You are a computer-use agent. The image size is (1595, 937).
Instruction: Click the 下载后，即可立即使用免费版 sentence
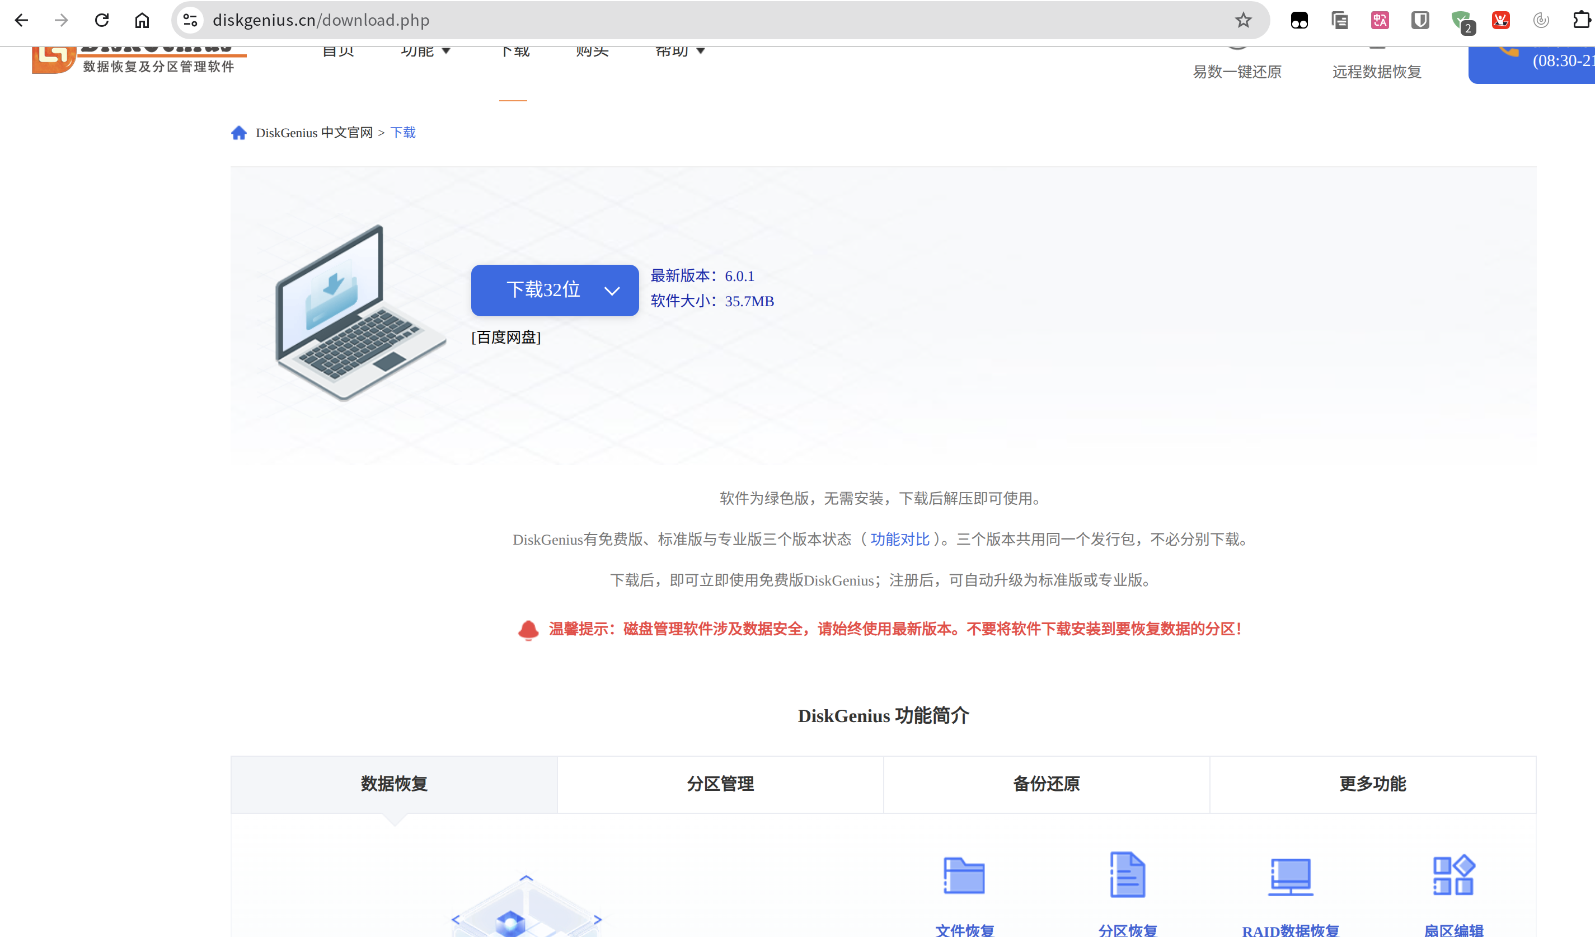[881, 580]
